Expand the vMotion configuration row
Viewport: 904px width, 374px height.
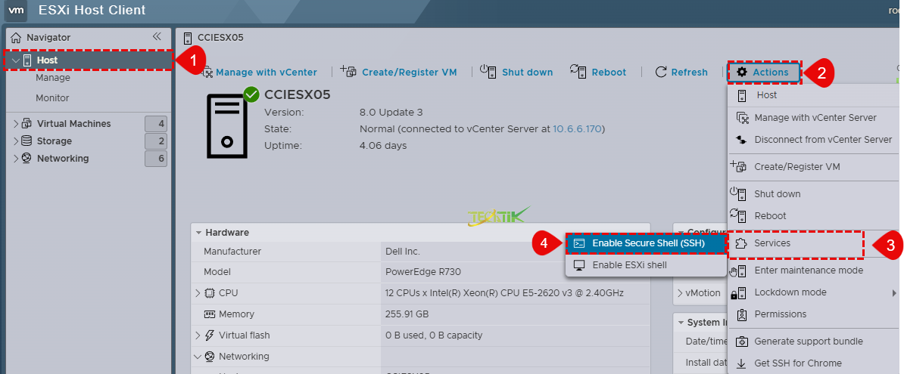click(681, 293)
